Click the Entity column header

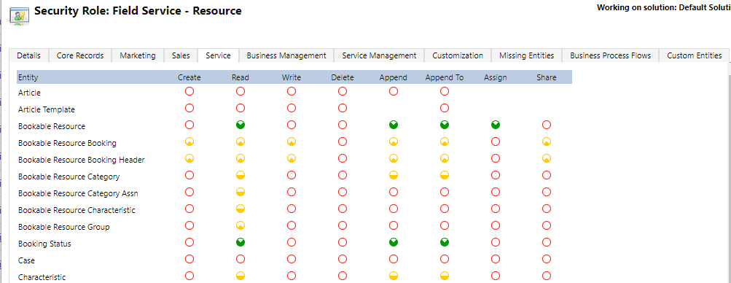tap(28, 77)
